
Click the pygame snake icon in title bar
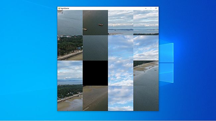59,8
